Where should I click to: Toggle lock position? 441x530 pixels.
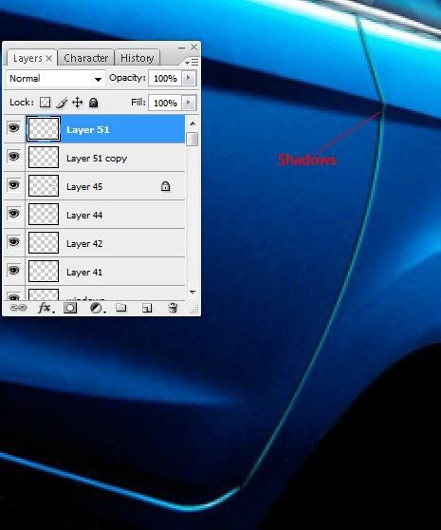77,102
